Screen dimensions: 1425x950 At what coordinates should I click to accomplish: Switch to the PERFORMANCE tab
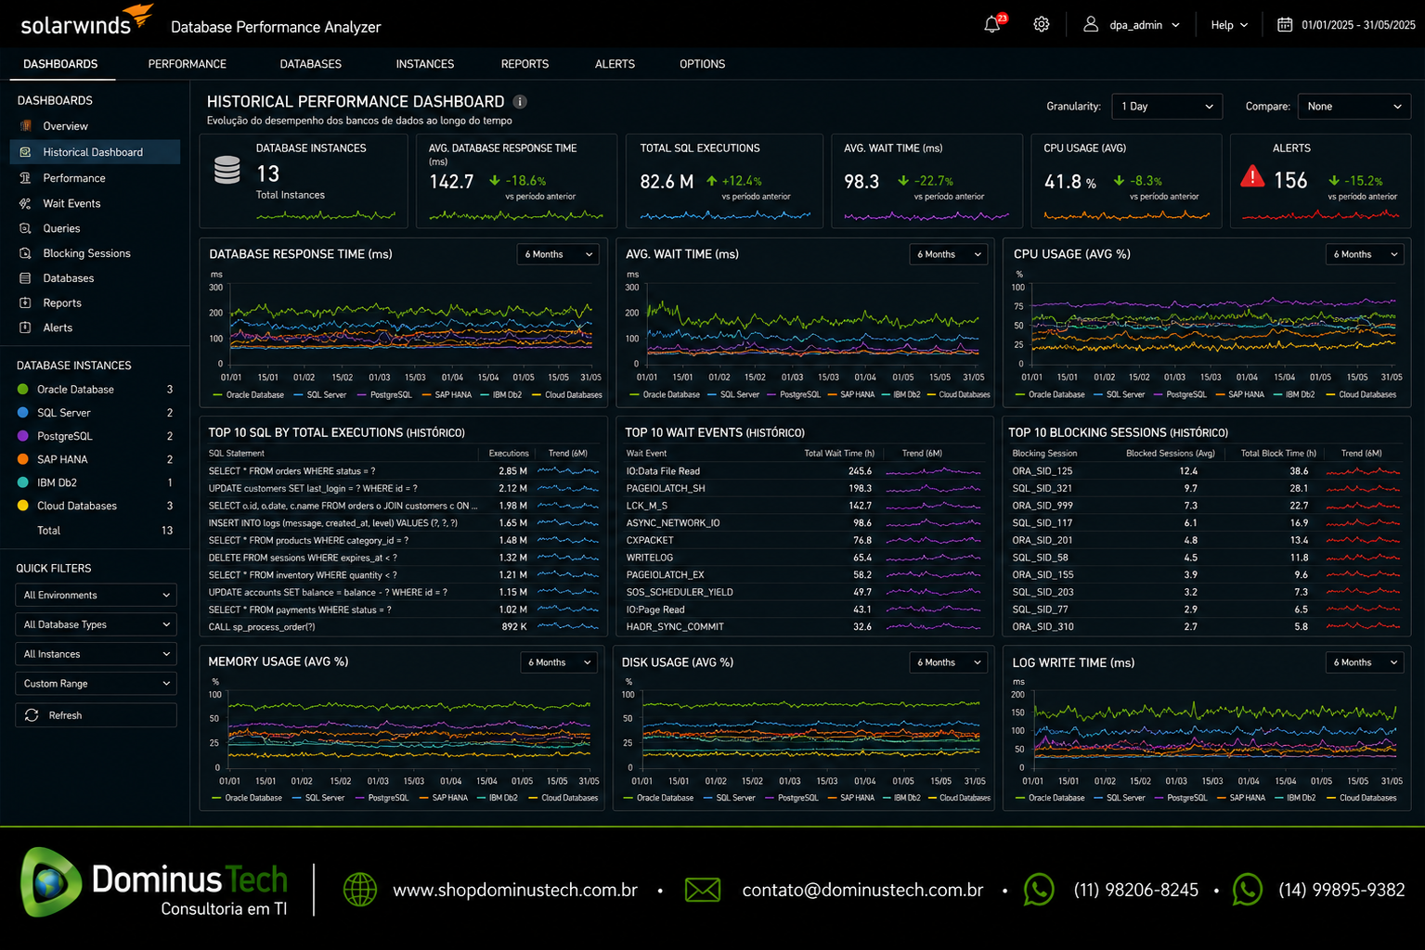tap(188, 64)
